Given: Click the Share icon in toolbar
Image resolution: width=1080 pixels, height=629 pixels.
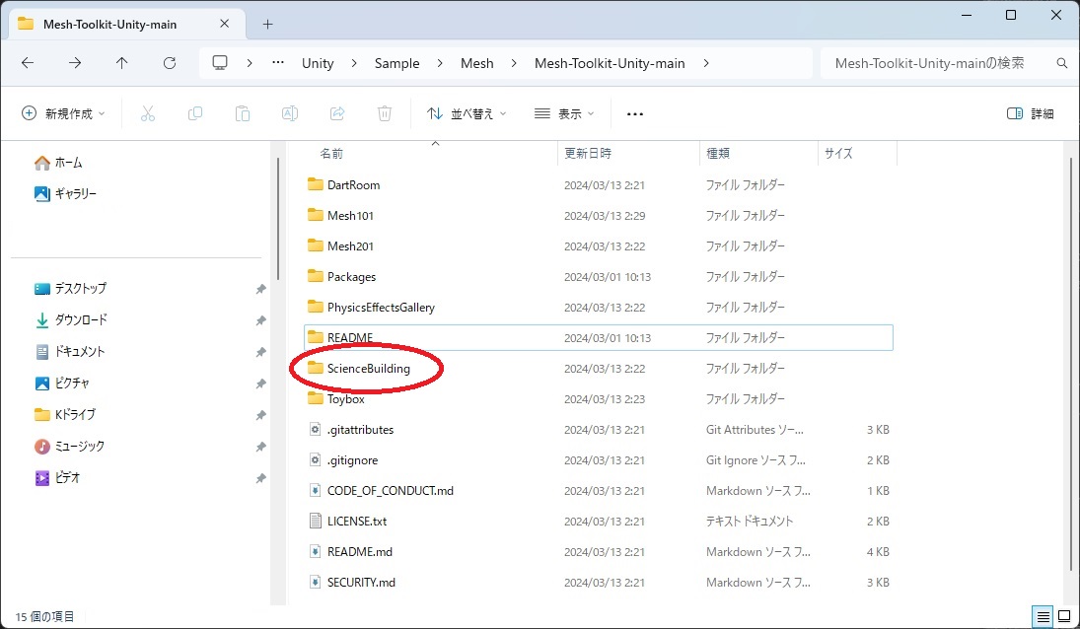Looking at the screenshot, I should click(x=337, y=113).
